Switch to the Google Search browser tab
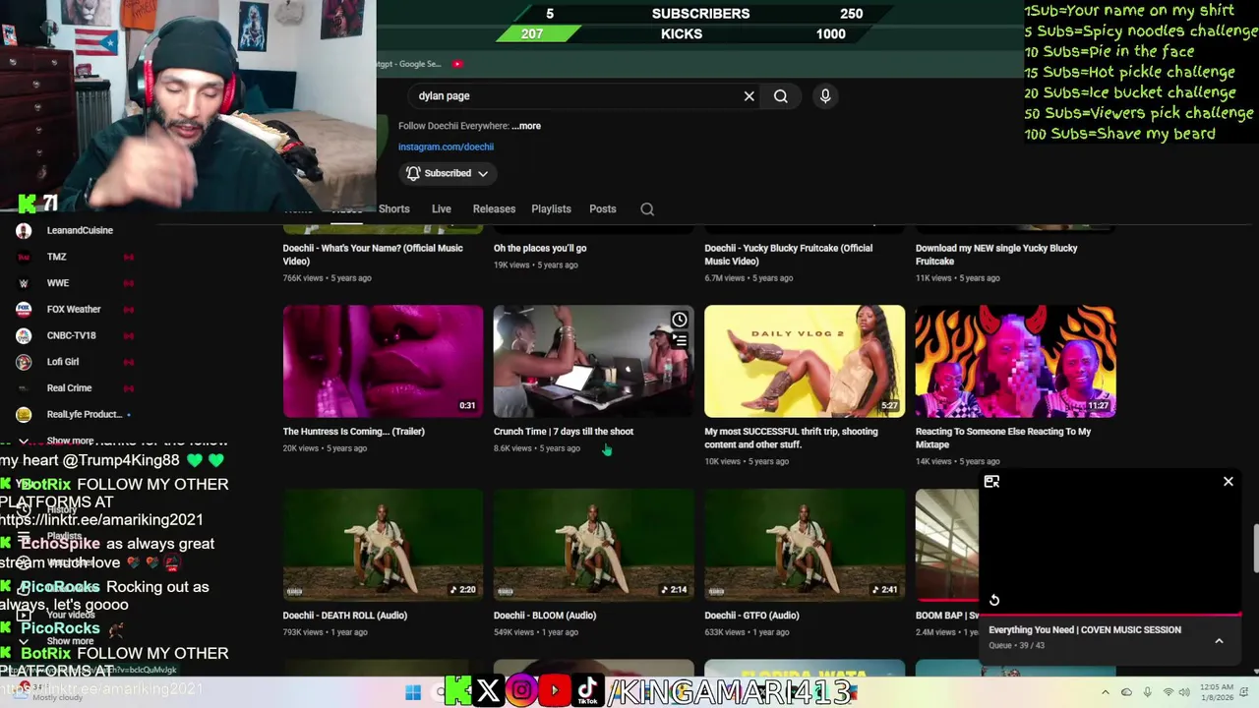The image size is (1259, 708). pos(409,64)
